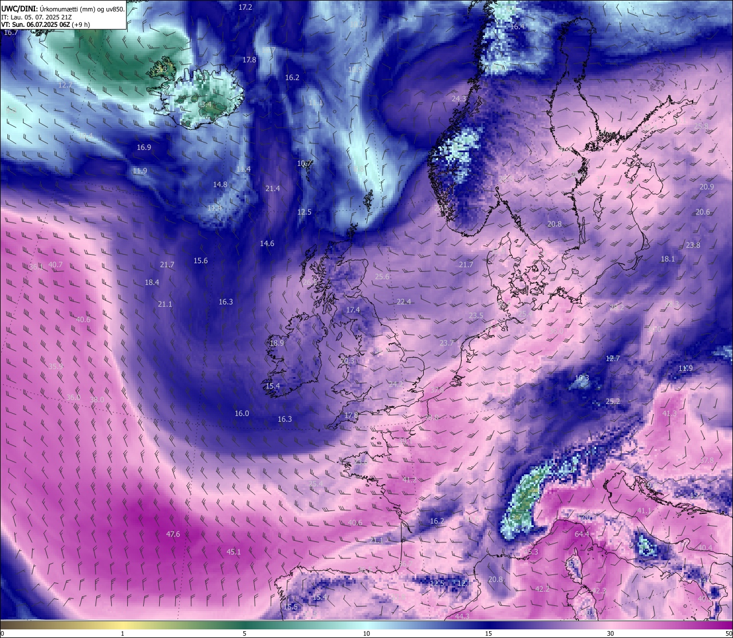Click the map value '16.9'

(144, 147)
